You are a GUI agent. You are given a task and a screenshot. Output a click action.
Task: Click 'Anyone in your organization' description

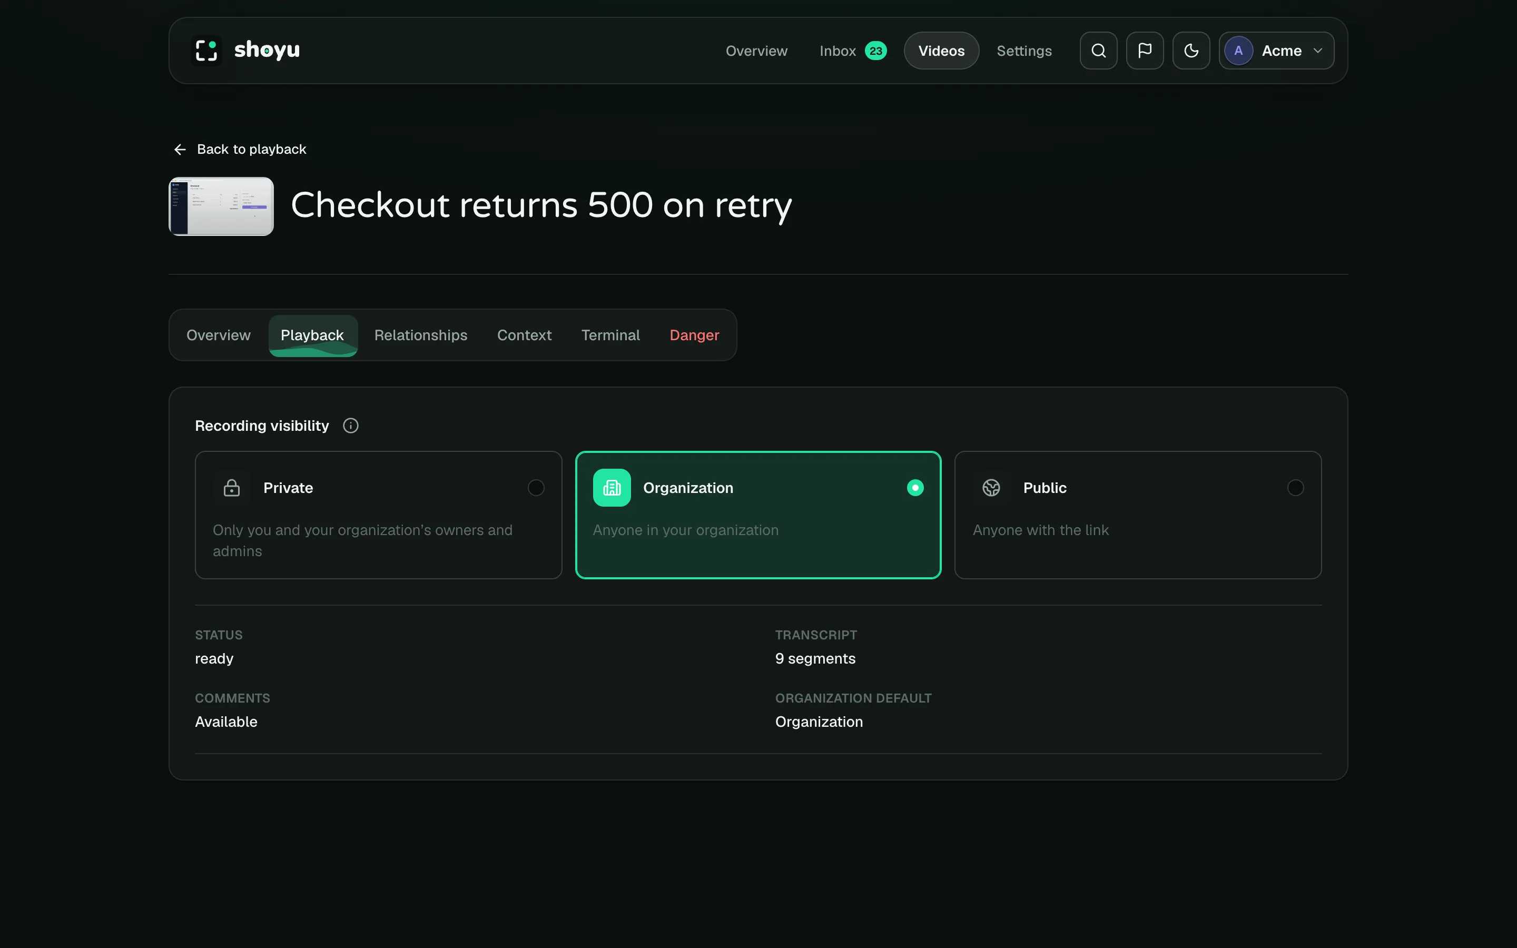point(686,530)
